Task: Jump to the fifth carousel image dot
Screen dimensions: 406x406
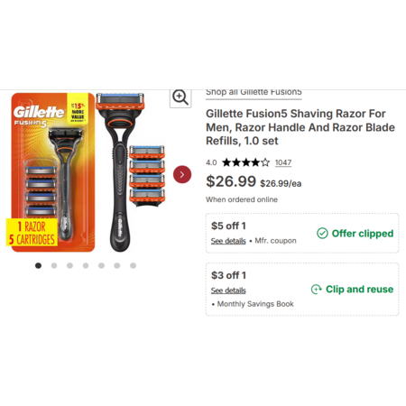Action: click(102, 265)
